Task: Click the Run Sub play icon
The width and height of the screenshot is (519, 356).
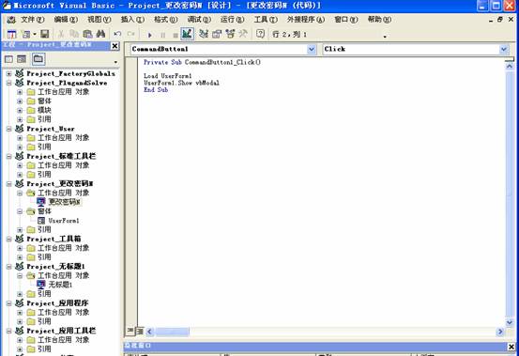Action: [x=149, y=35]
